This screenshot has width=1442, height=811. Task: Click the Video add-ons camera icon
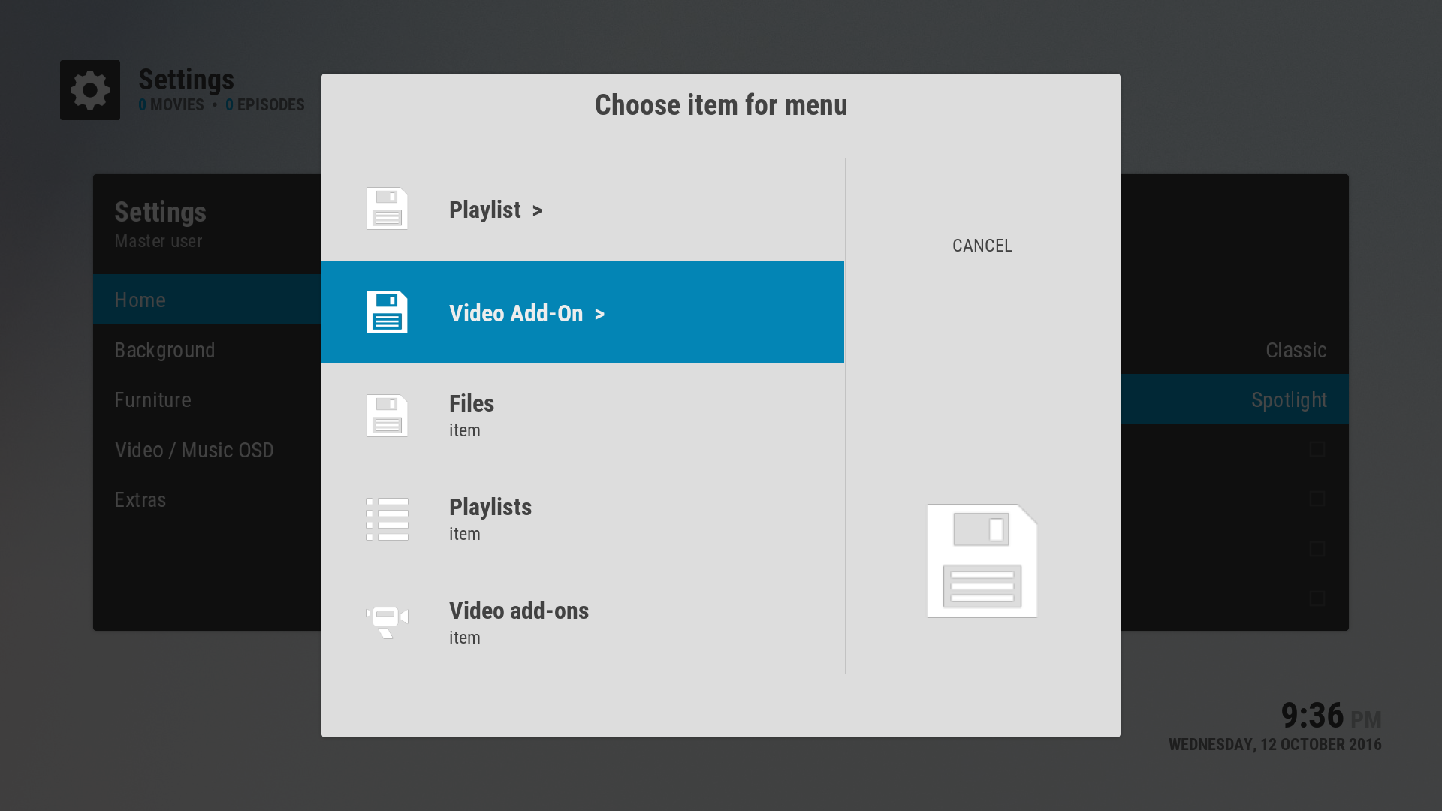pos(387,623)
